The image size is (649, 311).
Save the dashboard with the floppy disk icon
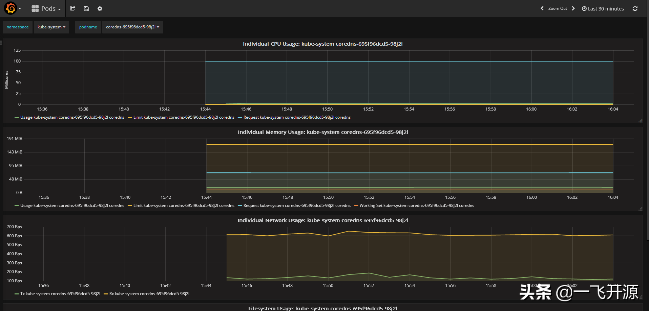tap(86, 8)
